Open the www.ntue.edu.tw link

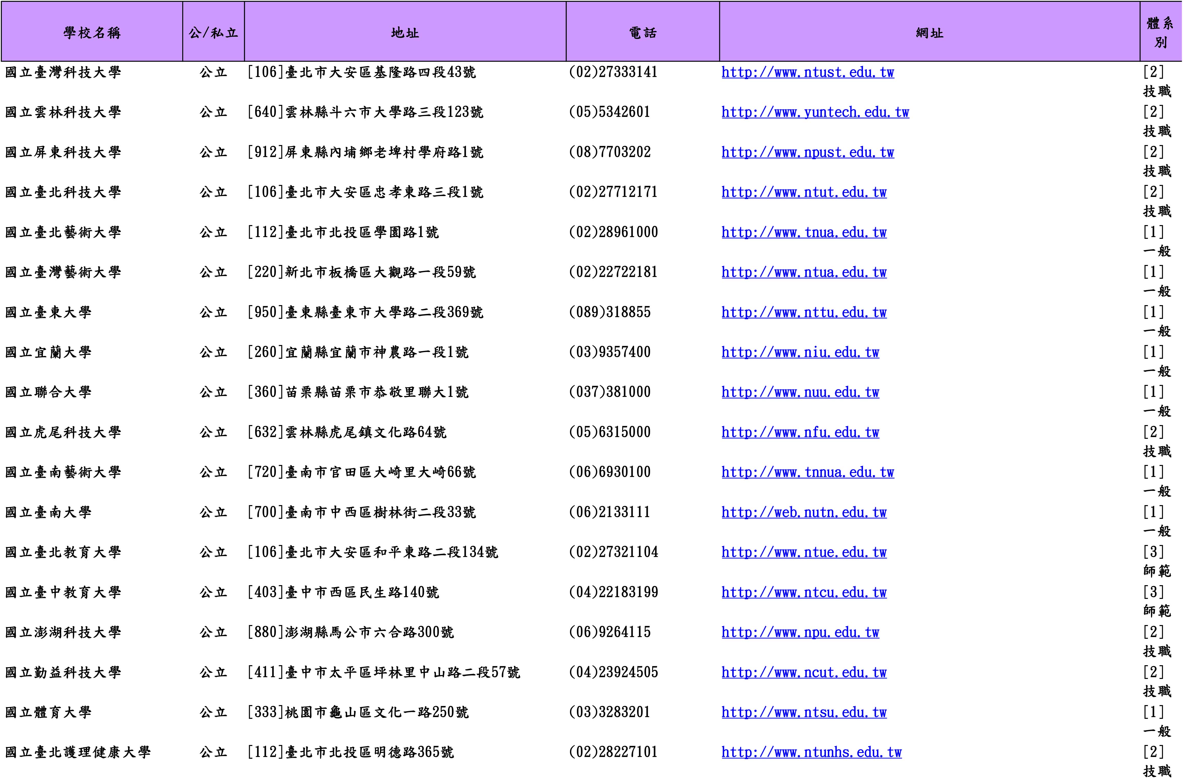(x=804, y=552)
